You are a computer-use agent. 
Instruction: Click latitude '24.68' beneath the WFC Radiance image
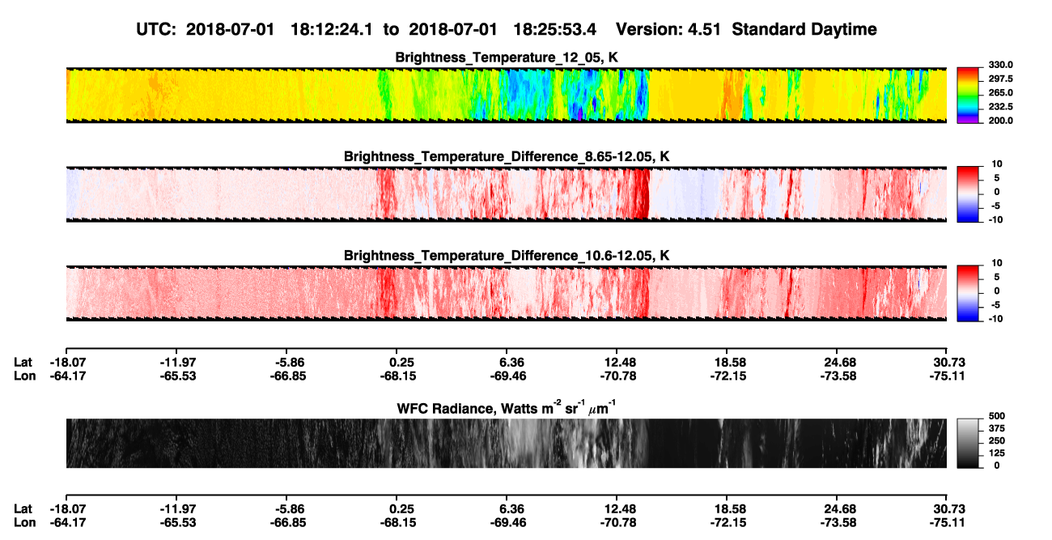tap(839, 508)
